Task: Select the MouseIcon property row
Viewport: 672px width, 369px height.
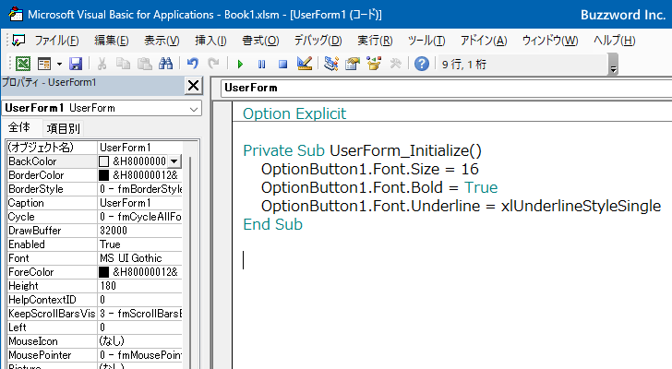Action: pyautogui.click(x=94, y=341)
